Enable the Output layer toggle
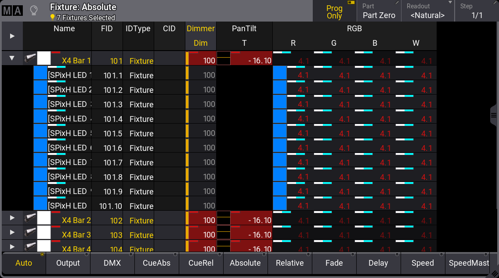This screenshot has width=499, height=278. [68, 263]
